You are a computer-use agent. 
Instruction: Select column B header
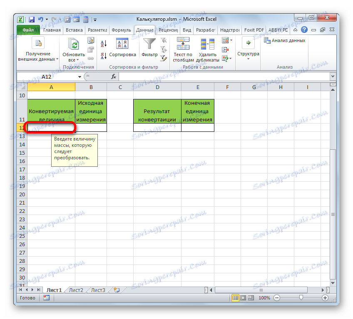point(91,87)
